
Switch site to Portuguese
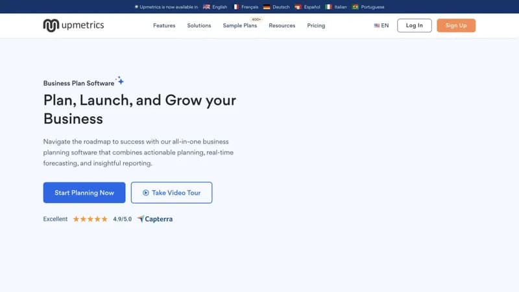pyautogui.click(x=372, y=7)
